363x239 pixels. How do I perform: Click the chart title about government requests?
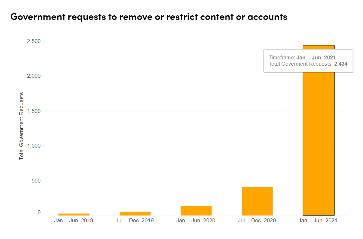tap(149, 17)
